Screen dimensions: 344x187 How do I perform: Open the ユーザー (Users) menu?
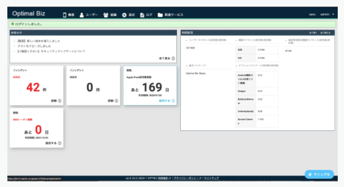pyautogui.click(x=89, y=15)
